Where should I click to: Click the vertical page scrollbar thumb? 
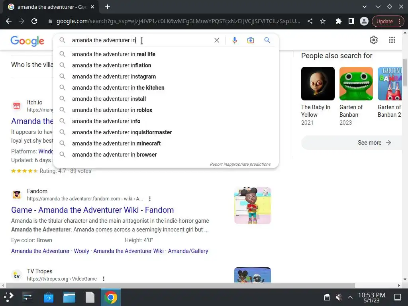(405, 73)
